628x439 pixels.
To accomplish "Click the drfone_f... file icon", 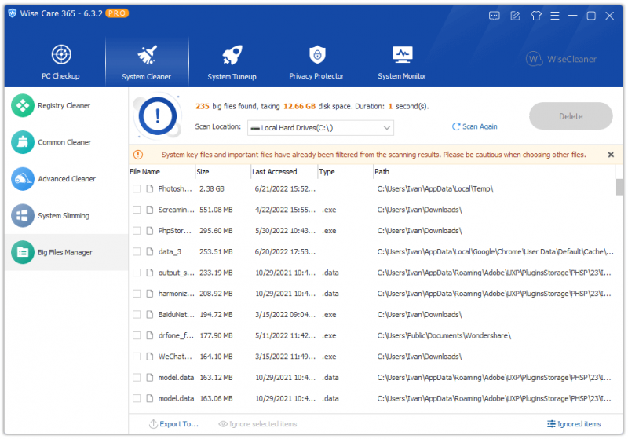I will pyautogui.click(x=150, y=335).
